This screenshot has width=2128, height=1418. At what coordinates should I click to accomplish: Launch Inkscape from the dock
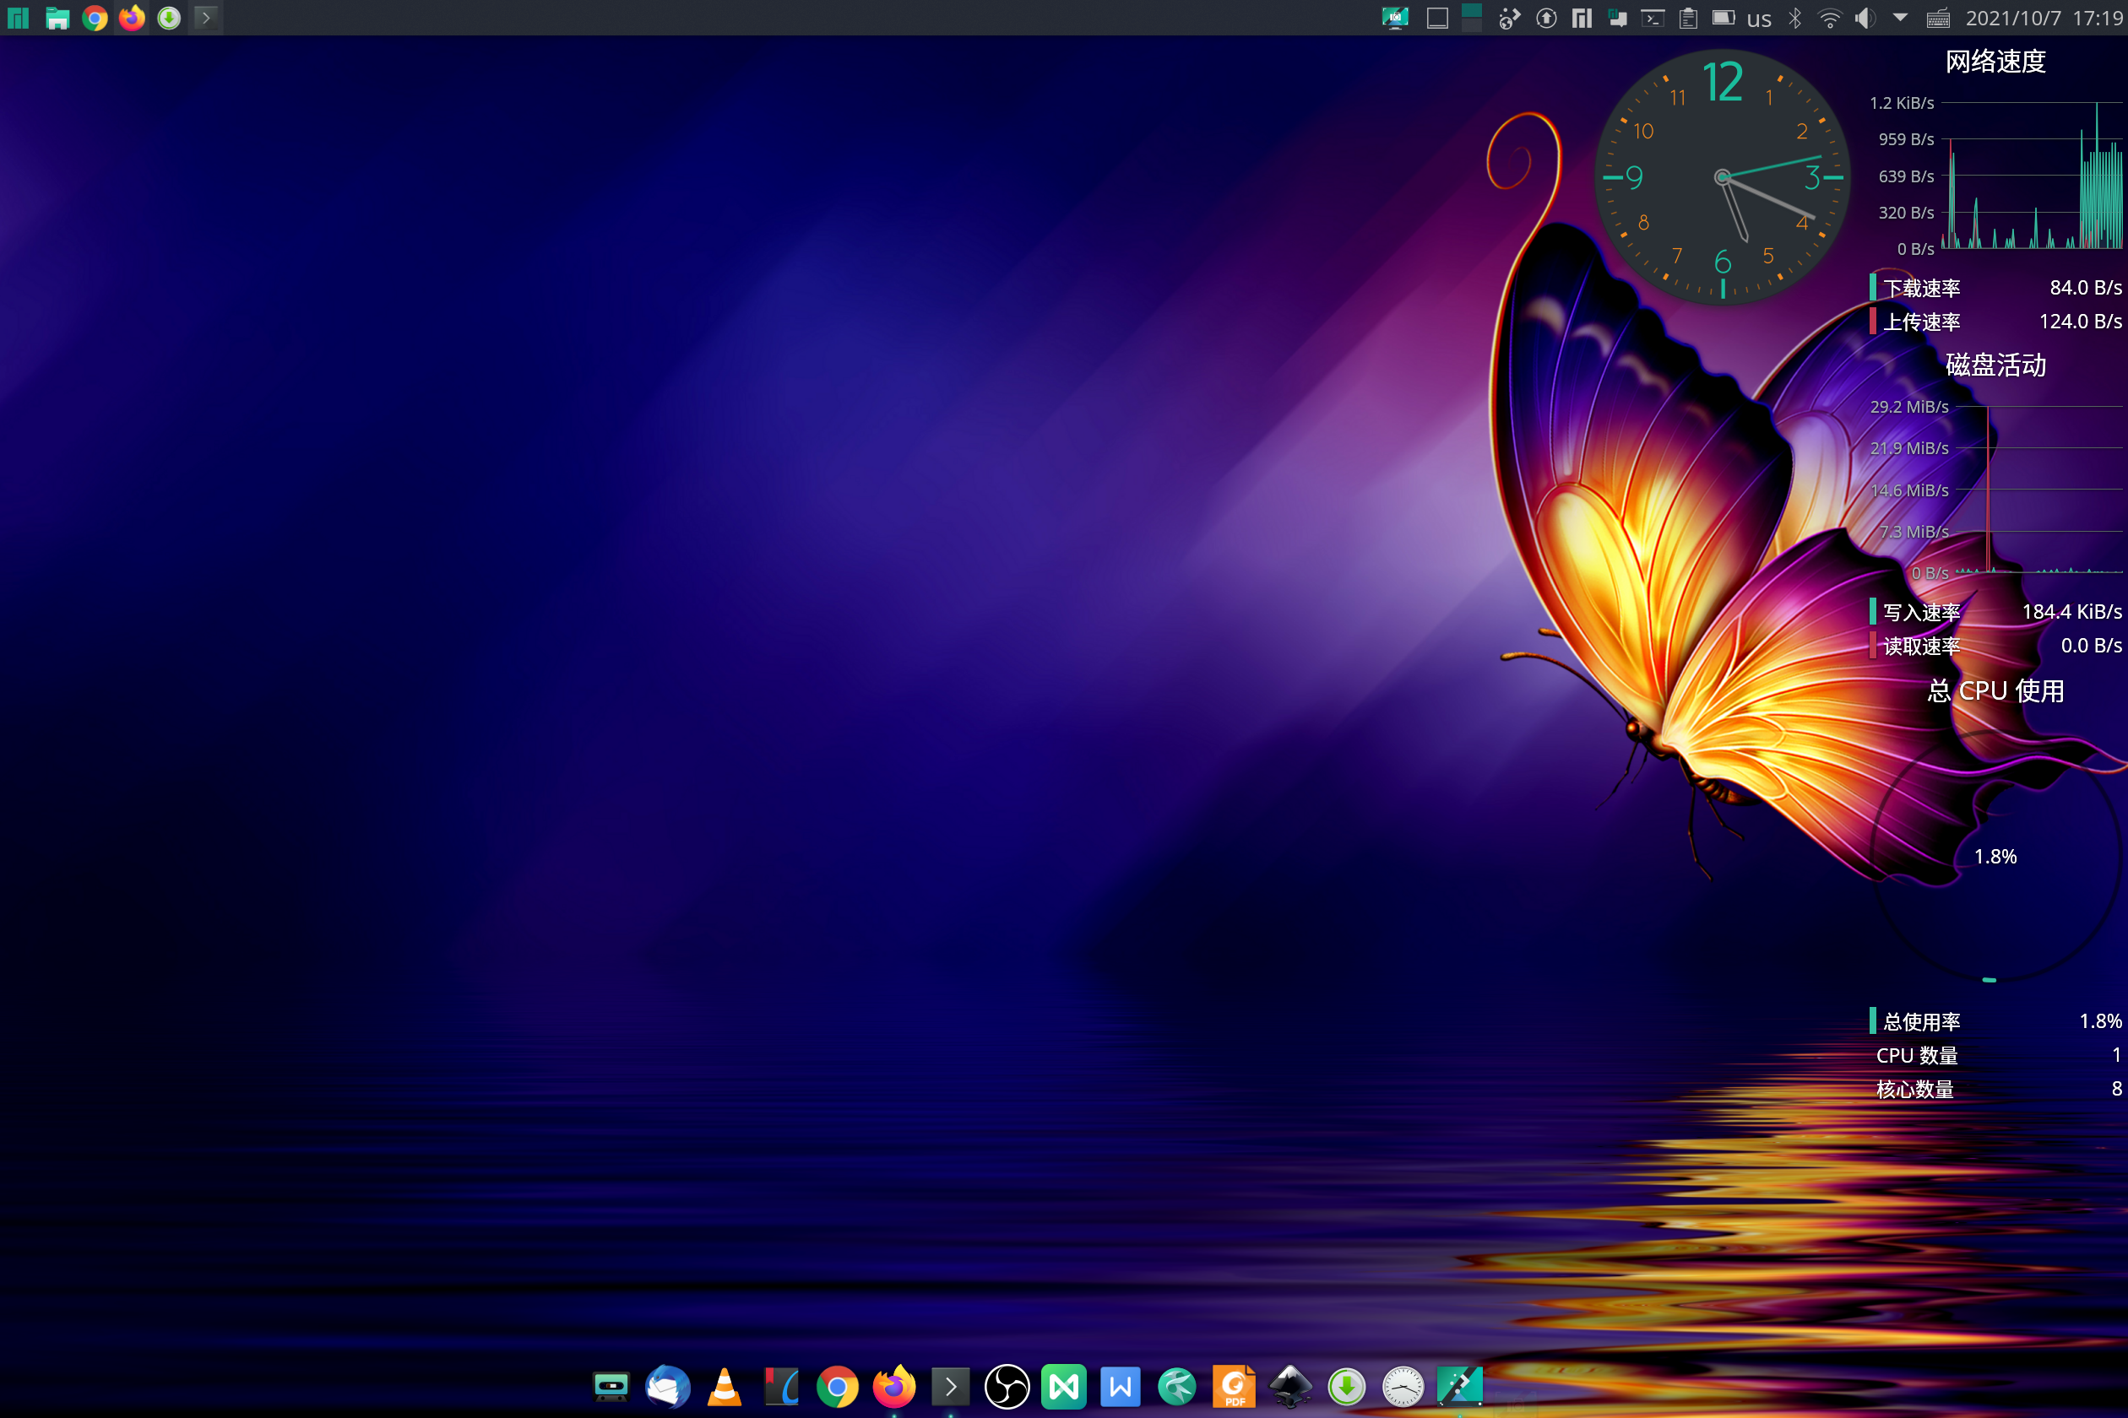pyautogui.click(x=1290, y=1386)
